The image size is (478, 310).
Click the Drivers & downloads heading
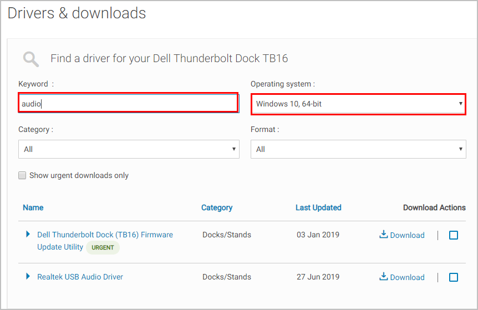click(77, 13)
